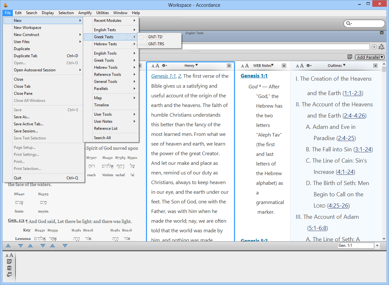Open the Gen. 1:1 reference dropdown arrow
Image resolution: width=389 pixels, height=285 pixels.
coord(377,246)
